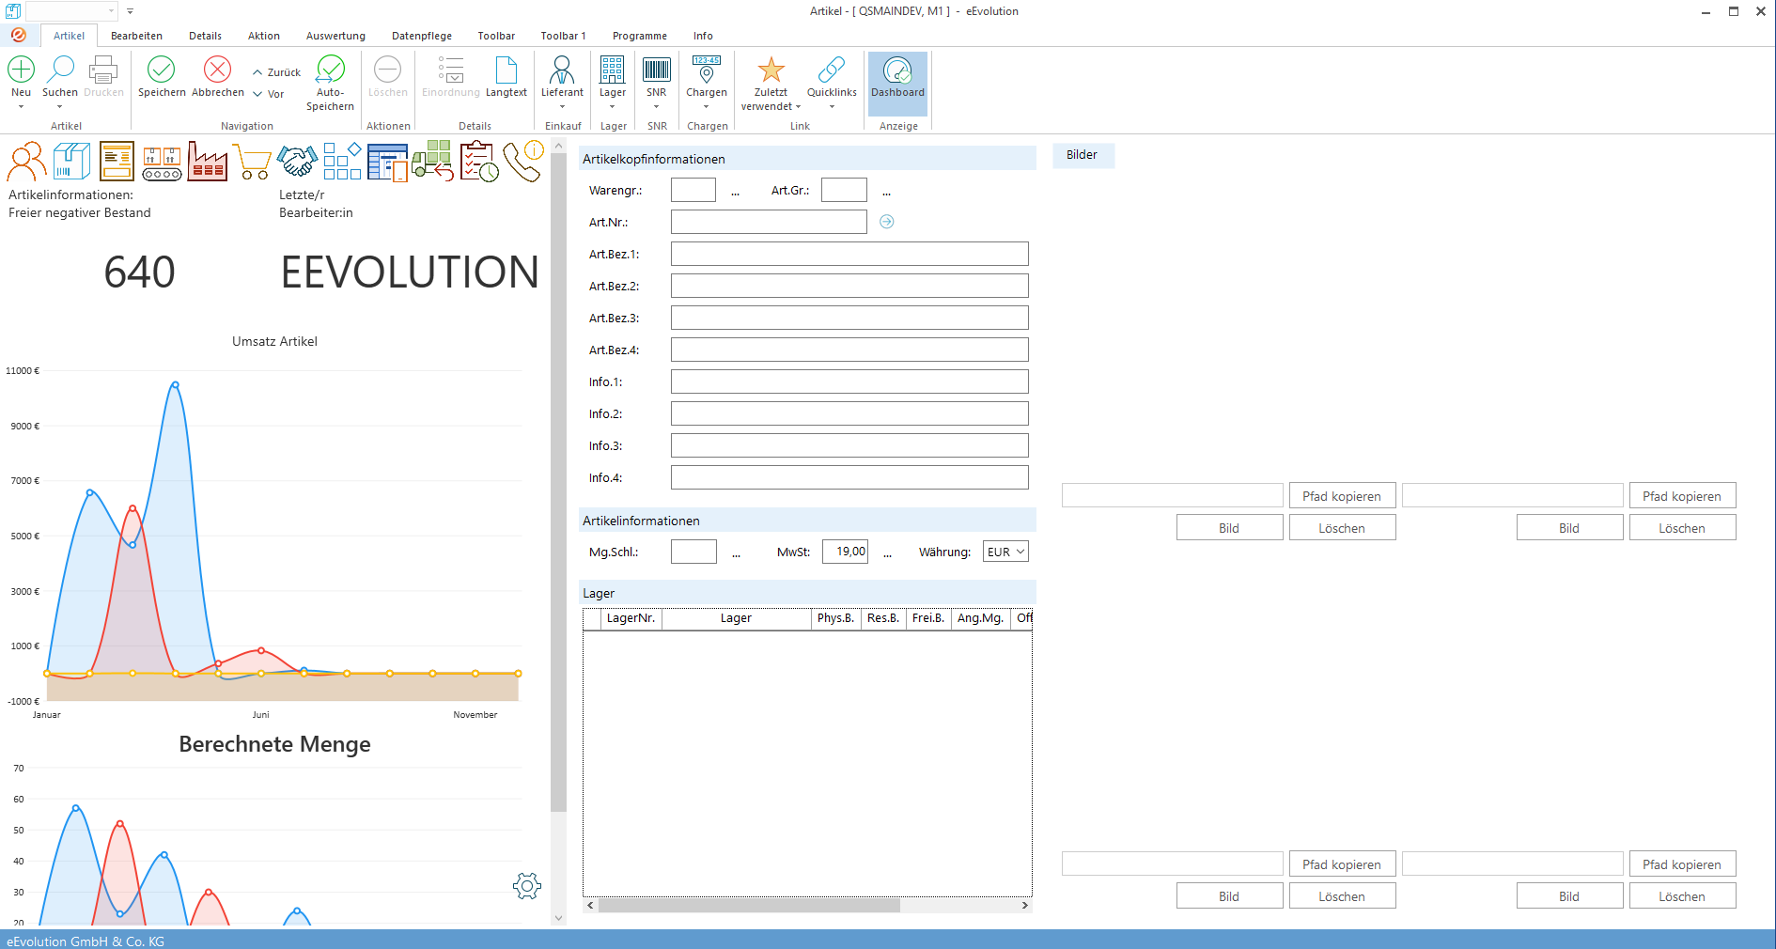1776x949 pixels.
Task: Click the planning table with tablet icon
Action: coord(387,162)
